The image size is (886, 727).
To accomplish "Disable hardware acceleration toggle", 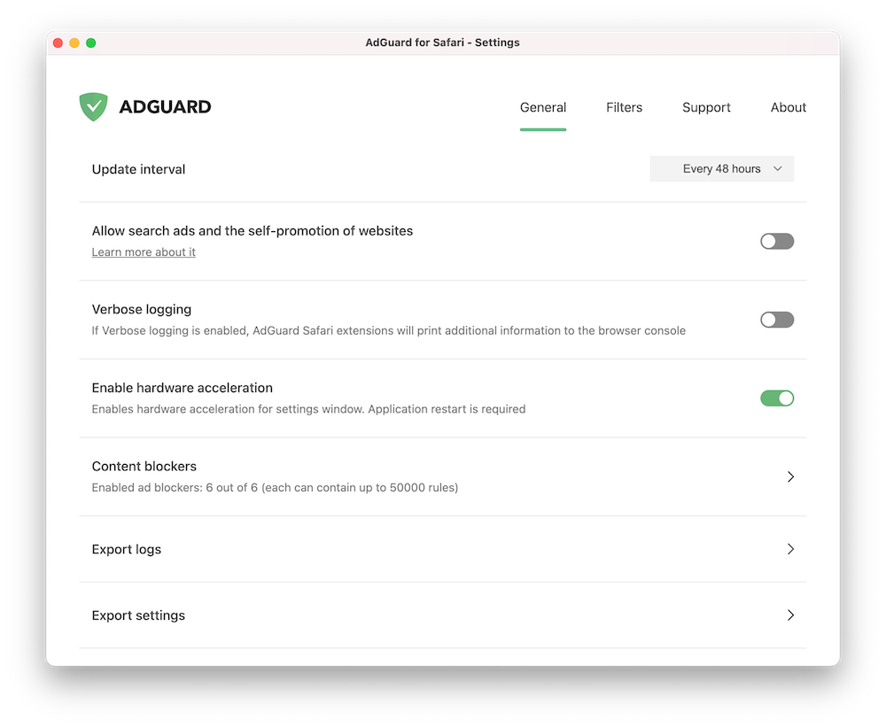I will pyautogui.click(x=777, y=398).
